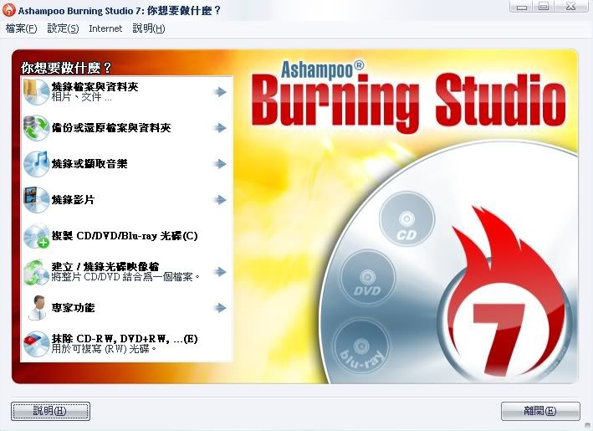
Task: Click the backup or restore database icon
Action: pyautogui.click(x=36, y=128)
